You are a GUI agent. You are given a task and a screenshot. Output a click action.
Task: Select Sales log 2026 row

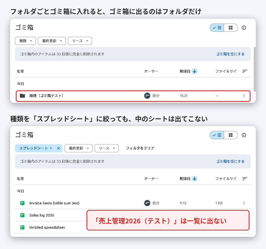[x=51, y=215]
